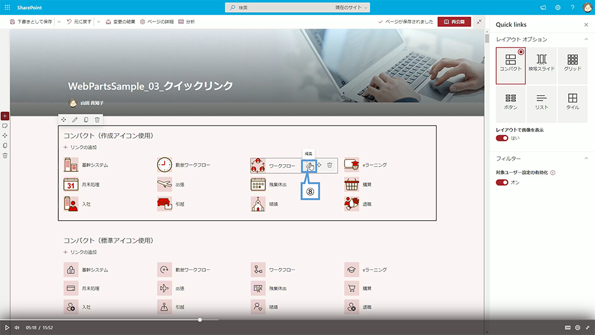The height and width of the screenshot is (335, 595).
Task: Click the move section icon in left rail
Action: [x=5, y=136]
